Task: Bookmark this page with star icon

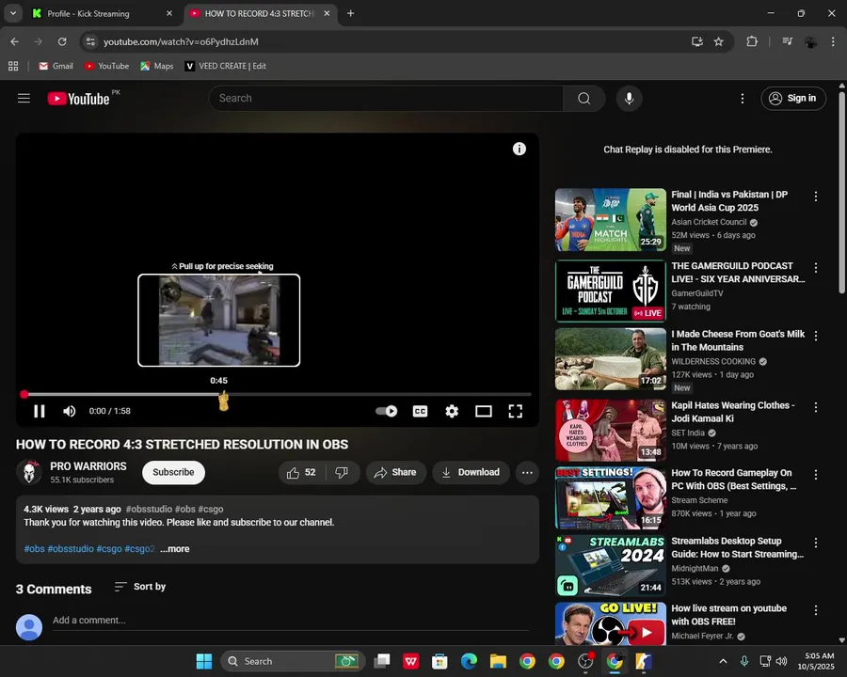Action: (x=718, y=41)
